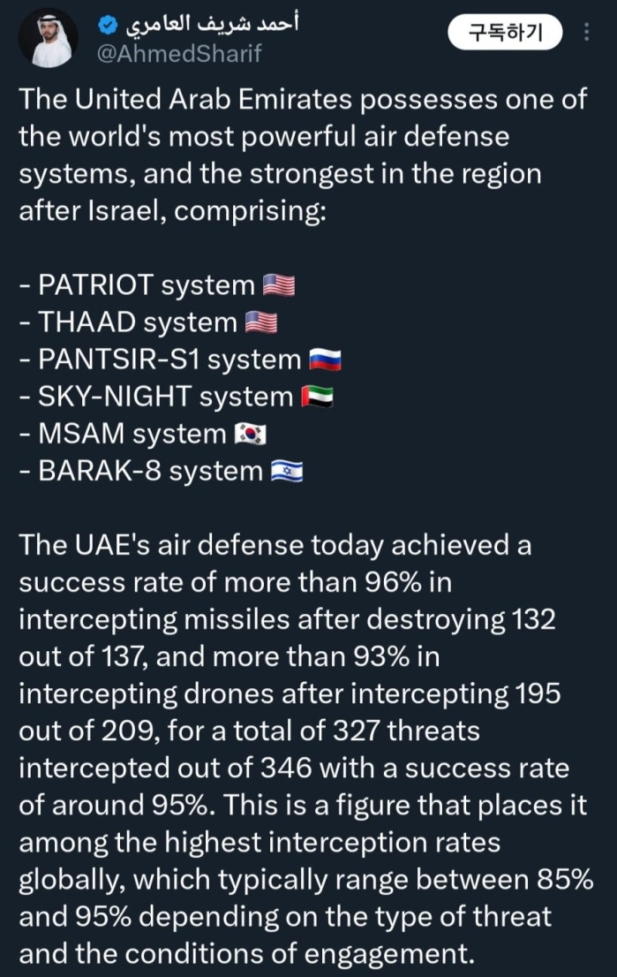
Task: Click the verified badge next to the username
Action: pos(106,25)
